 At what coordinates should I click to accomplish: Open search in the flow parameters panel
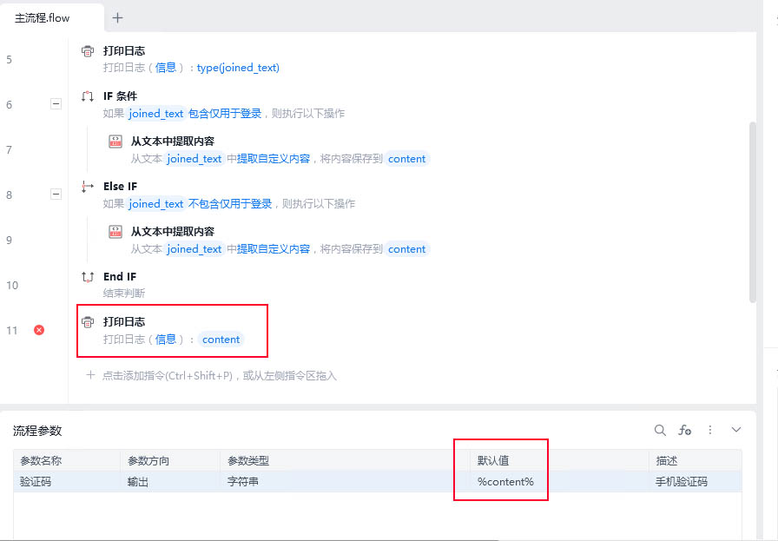click(x=660, y=430)
